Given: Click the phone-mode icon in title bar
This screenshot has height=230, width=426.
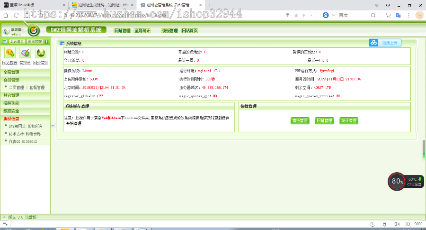Looking at the screenshot, I should [x=377, y=5].
